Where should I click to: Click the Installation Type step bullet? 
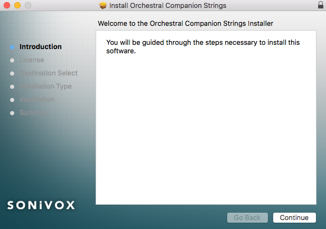click(x=12, y=87)
